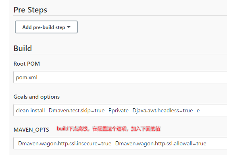Place cursor on 'clean install' in goals
The width and height of the screenshot is (227, 155).
point(30,110)
